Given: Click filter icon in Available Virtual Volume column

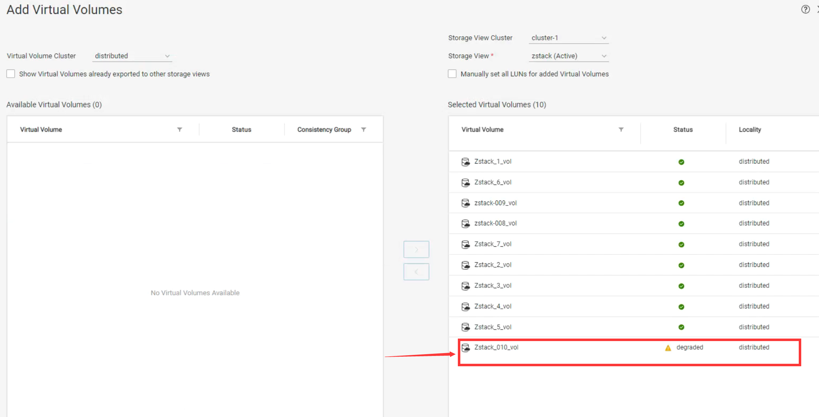Looking at the screenshot, I should pyautogui.click(x=180, y=130).
